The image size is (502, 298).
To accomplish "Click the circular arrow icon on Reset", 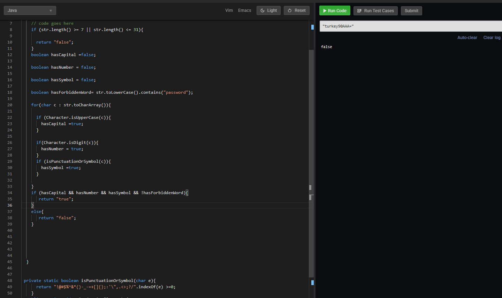I will coord(289,10).
